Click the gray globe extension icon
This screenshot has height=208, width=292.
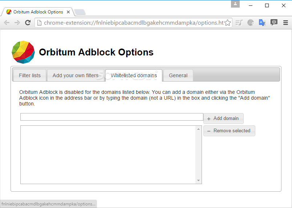click(x=251, y=23)
